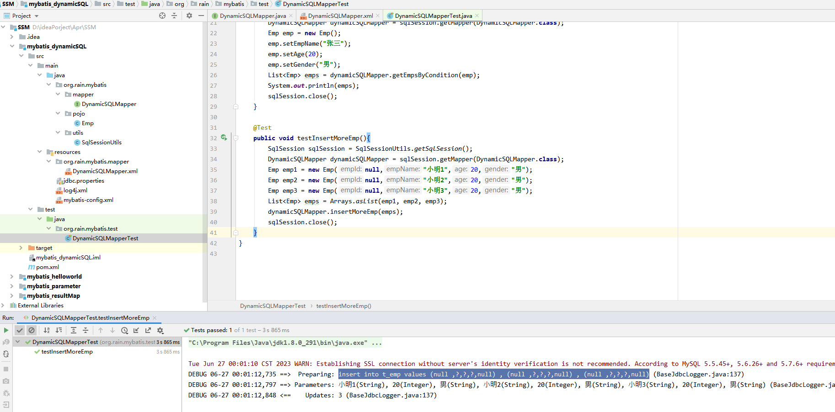Open Project panel options gear
Viewport: 835px width, 412px height.
click(x=189, y=16)
